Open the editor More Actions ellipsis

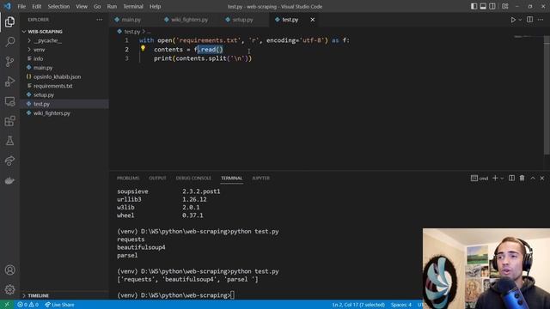(541, 20)
